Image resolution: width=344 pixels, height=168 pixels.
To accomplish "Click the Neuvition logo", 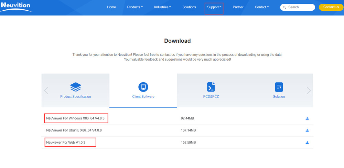I will pos(16,7).
